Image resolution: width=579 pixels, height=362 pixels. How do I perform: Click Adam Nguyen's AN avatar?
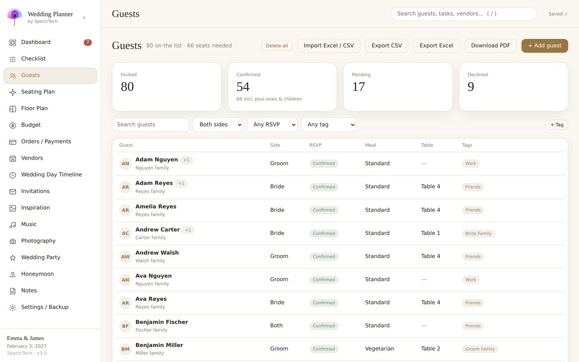(x=125, y=163)
